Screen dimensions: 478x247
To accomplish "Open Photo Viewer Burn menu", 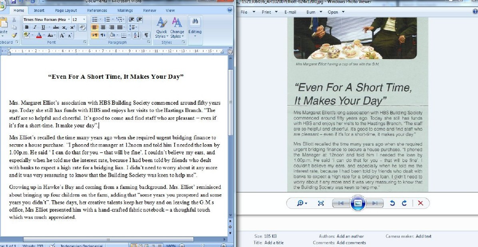I will pos(314,12).
